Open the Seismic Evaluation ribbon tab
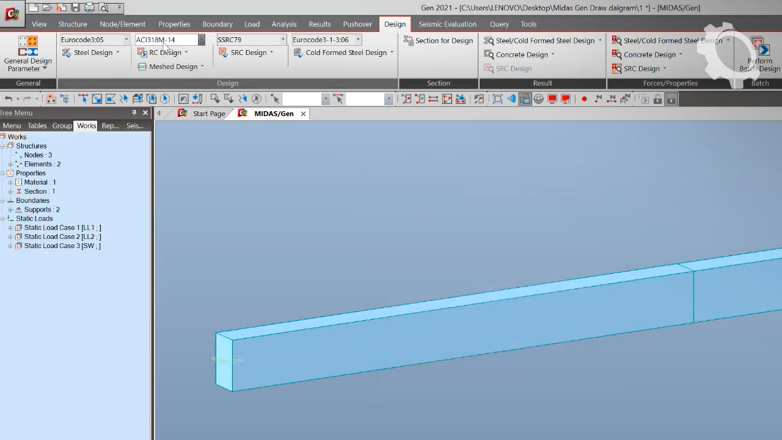 [448, 24]
